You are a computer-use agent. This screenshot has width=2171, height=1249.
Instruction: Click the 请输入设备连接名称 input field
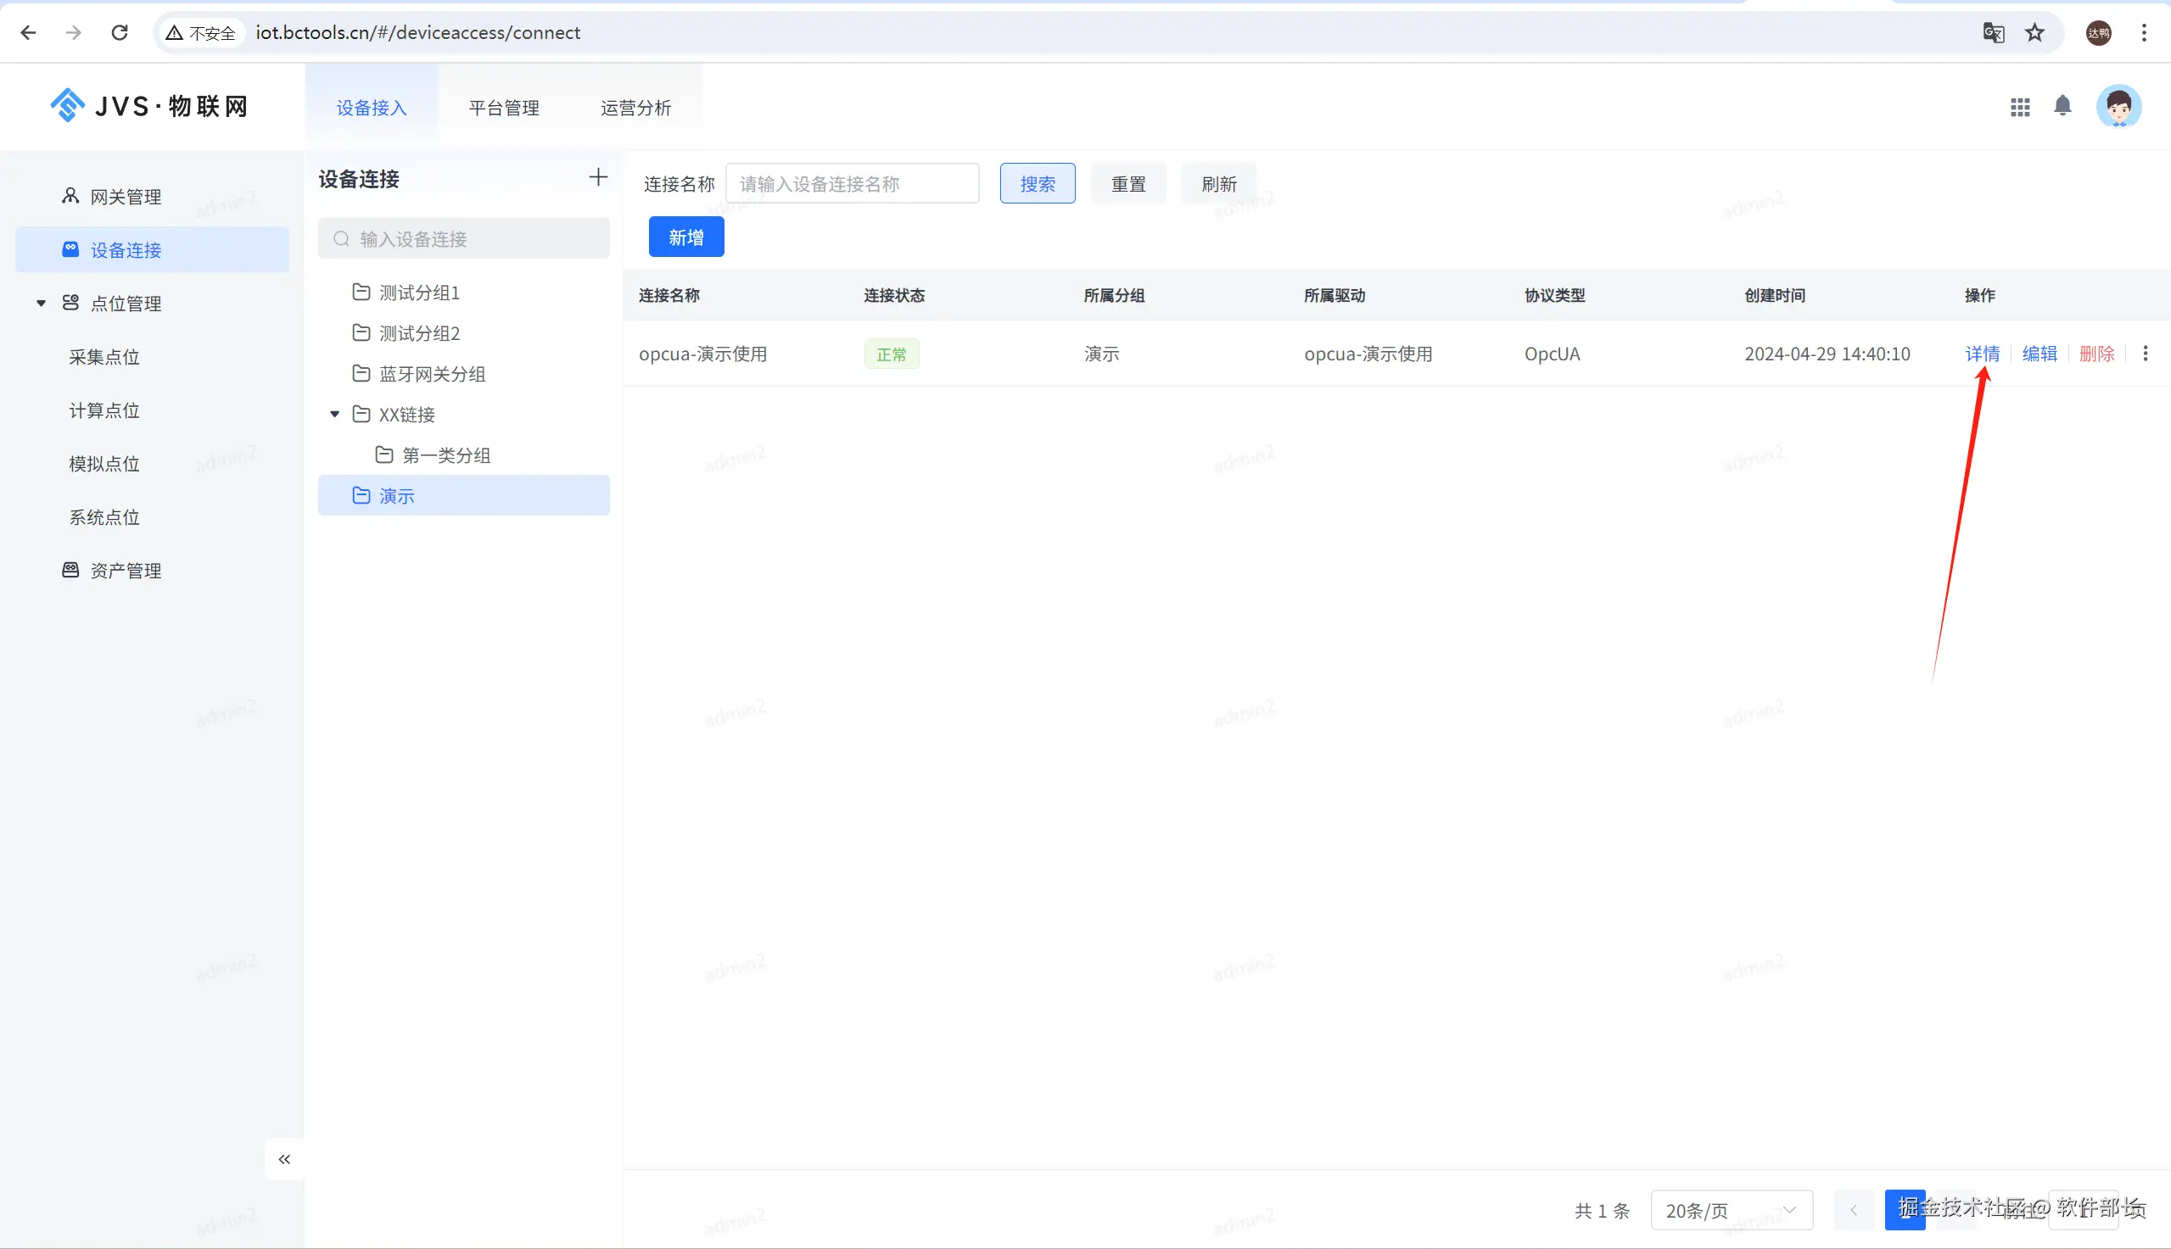coord(851,183)
